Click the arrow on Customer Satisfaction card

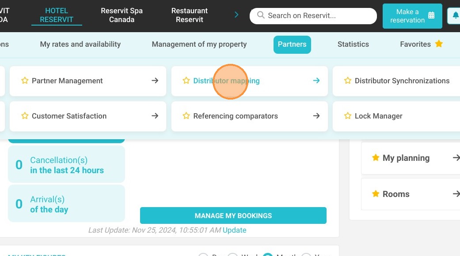point(155,116)
